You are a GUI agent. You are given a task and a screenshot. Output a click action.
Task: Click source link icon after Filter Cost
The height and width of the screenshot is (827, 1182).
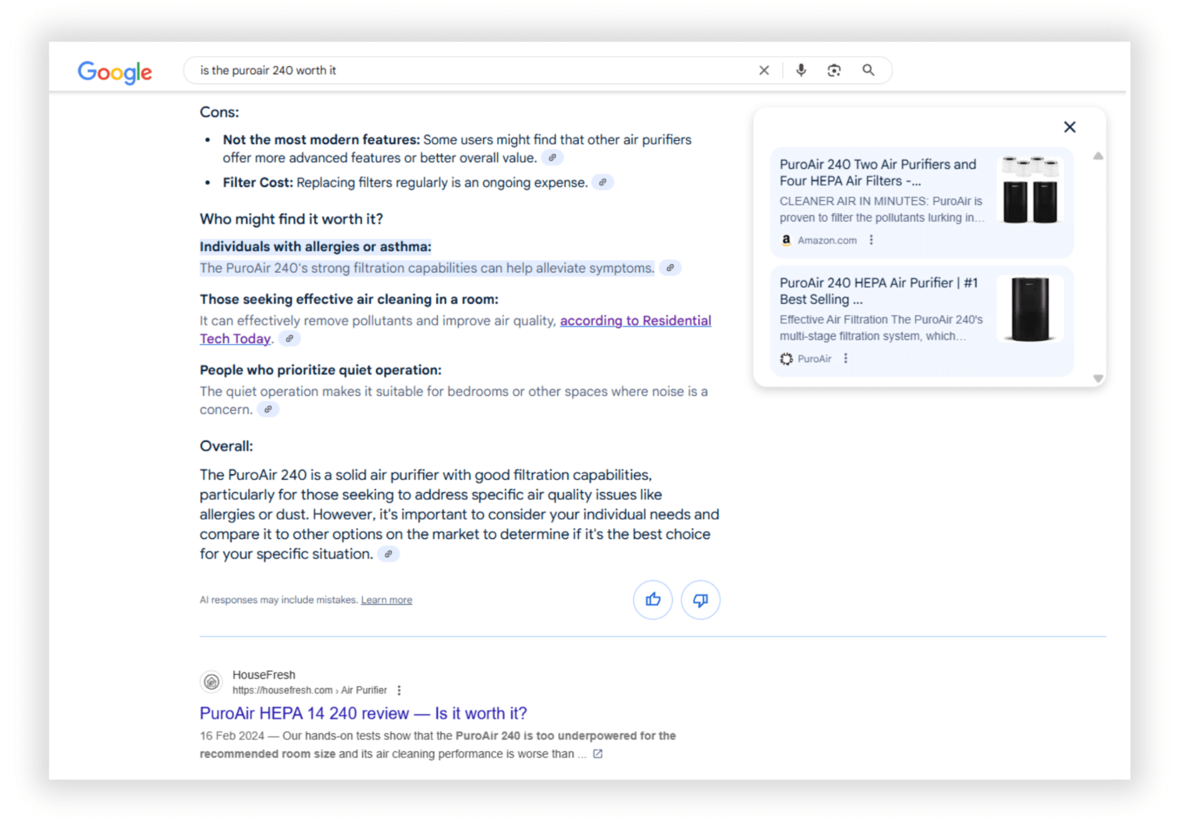click(603, 182)
